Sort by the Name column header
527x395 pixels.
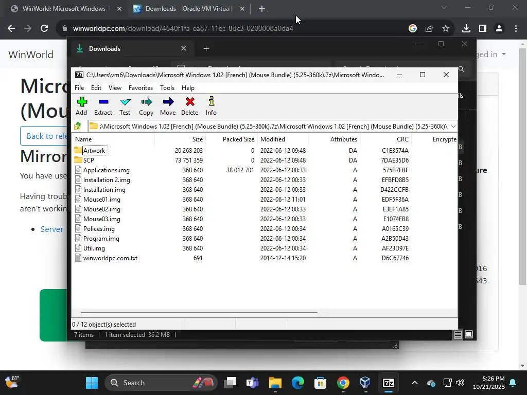113,139
